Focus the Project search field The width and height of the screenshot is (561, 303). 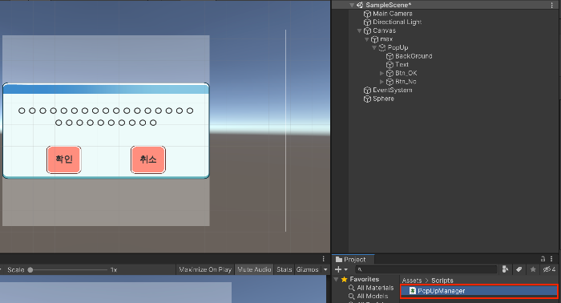click(426, 269)
